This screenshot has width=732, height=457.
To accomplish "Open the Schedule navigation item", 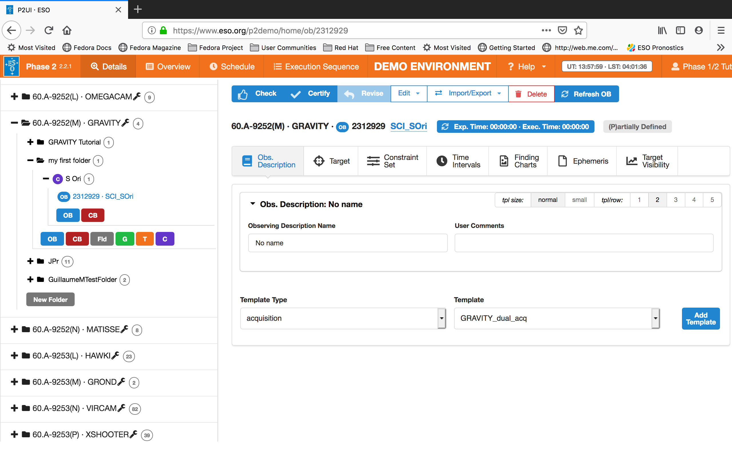I will click(x=232, y=67).
